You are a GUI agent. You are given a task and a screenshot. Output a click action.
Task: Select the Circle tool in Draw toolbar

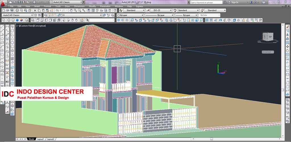[x=2, y=51]
